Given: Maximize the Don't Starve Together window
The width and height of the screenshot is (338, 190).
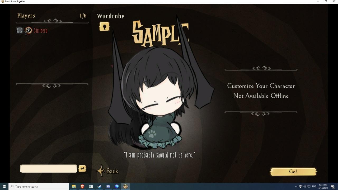Looking at the screenshot, I should [x=326, y=1].
